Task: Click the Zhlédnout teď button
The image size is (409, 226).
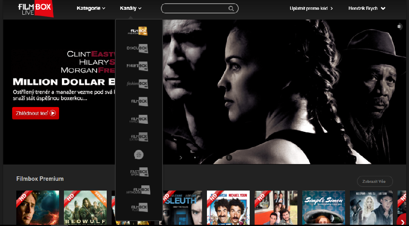Action: [x=35, y=113]
